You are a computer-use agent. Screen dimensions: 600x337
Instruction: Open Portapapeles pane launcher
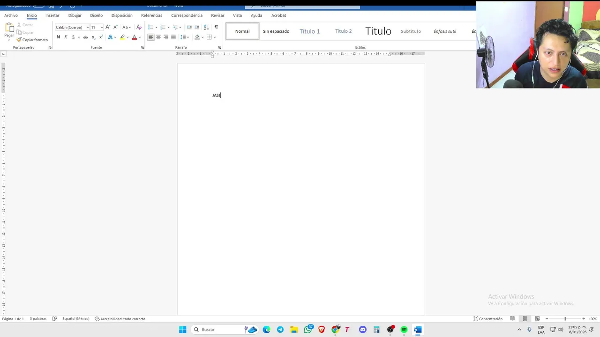point(50,47)
